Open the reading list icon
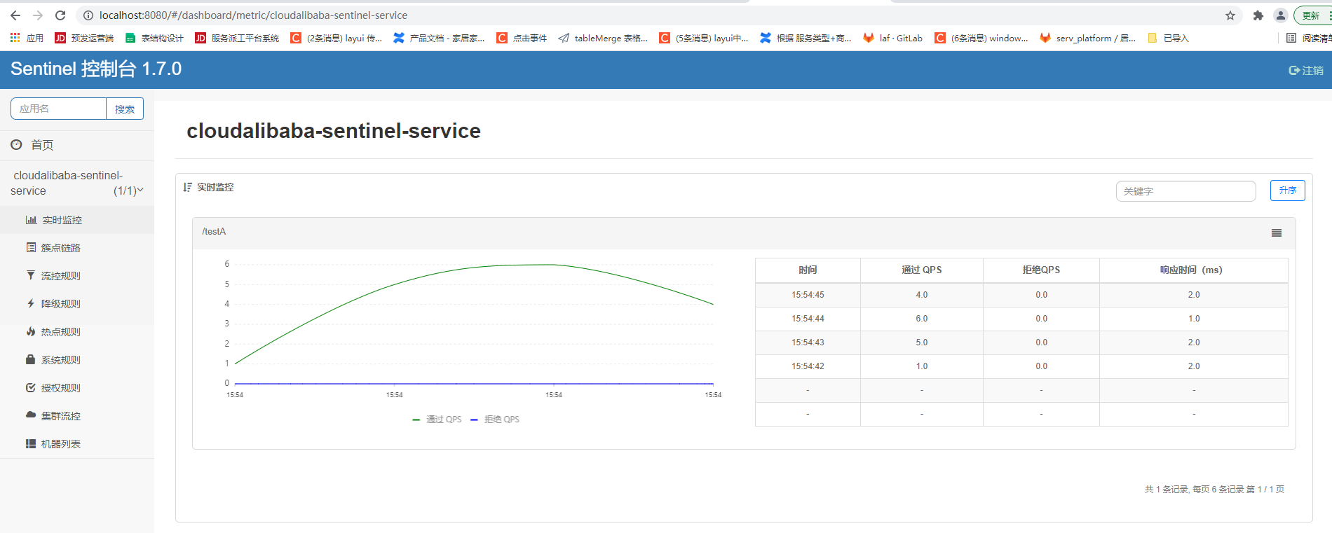1332x533 pixels. pyautogui.click(x=1291, y=38)
